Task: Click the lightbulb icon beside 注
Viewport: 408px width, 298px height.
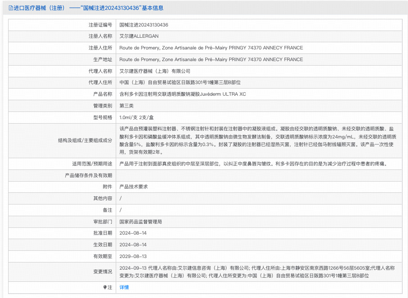Action: 105,287
